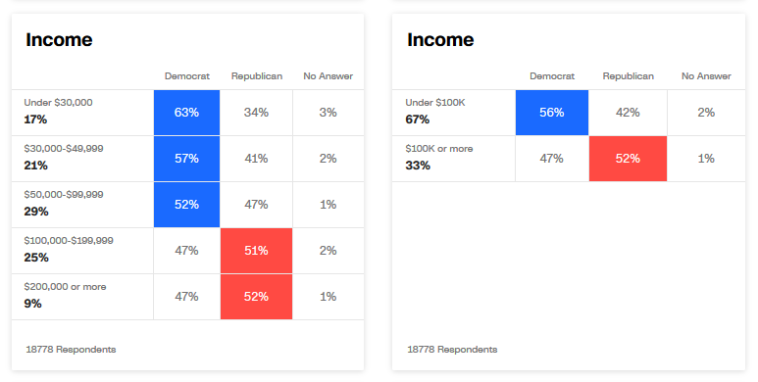Click the Democrat column header in left table

tap(187, 76)
